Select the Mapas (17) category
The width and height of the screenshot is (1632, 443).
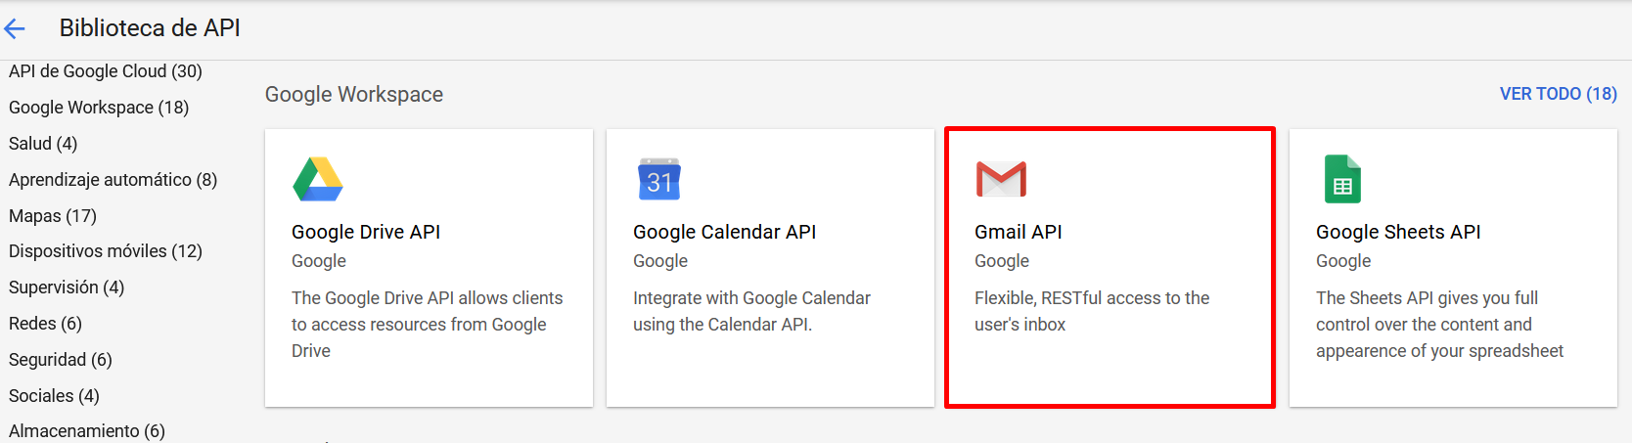(53, 216)
